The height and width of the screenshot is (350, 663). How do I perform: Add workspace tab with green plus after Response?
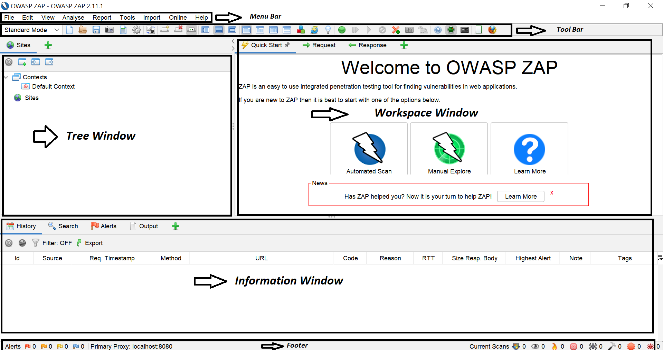tap(404, 45)
